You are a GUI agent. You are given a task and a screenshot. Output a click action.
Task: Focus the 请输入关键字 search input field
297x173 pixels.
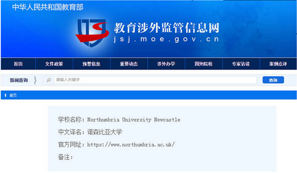pos(153,80)
